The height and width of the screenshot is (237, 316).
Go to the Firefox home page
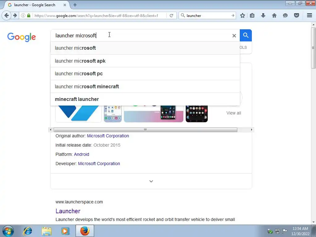(x=274, y=15)
